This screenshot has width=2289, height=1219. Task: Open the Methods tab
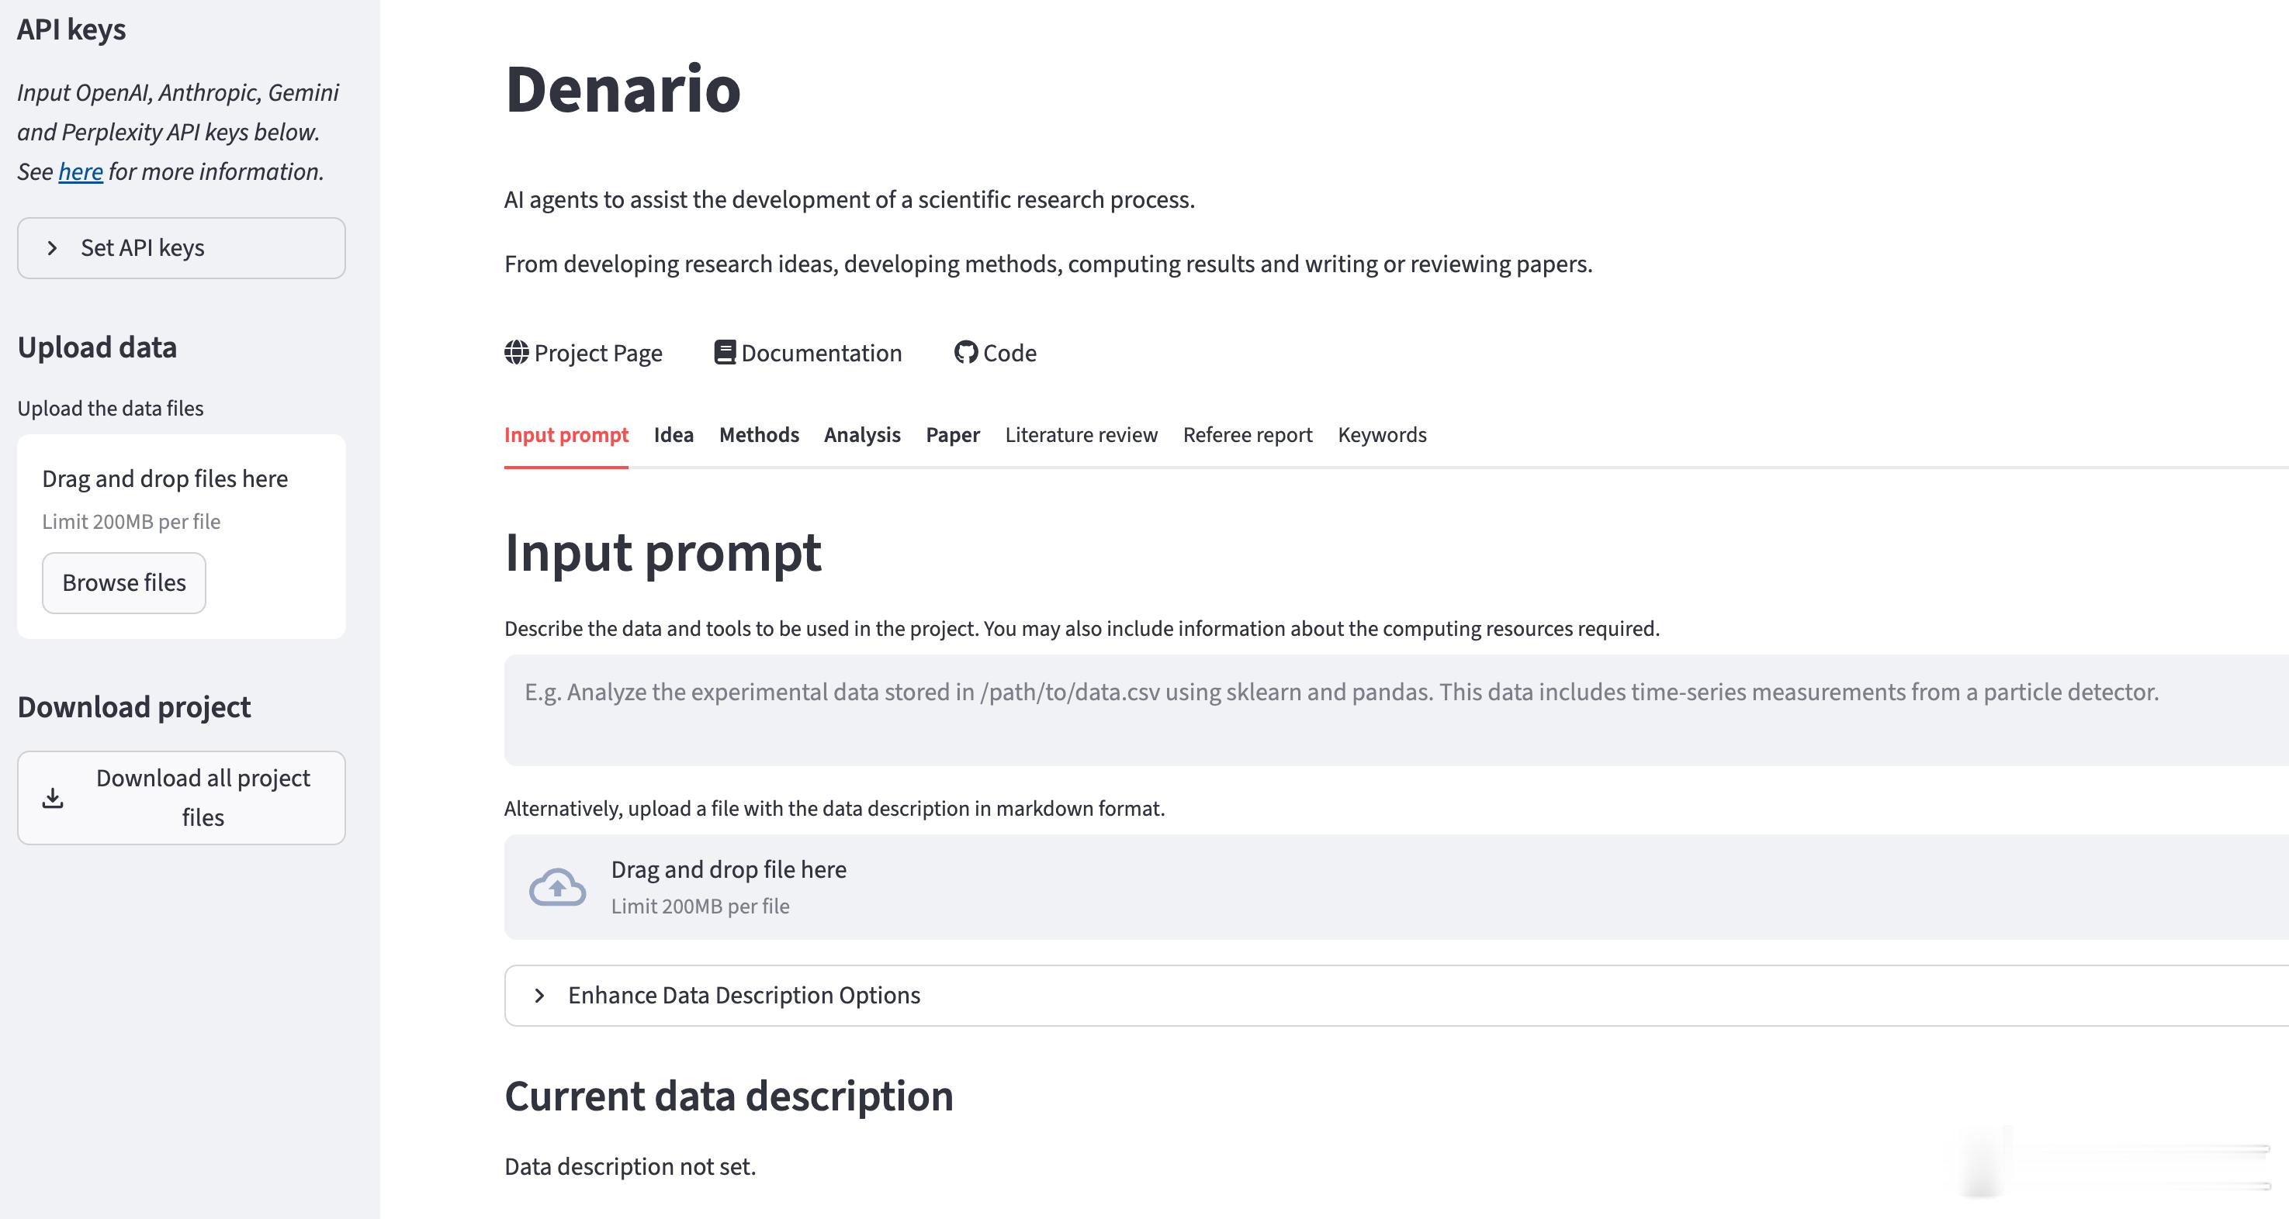click(x=759, y=435)
